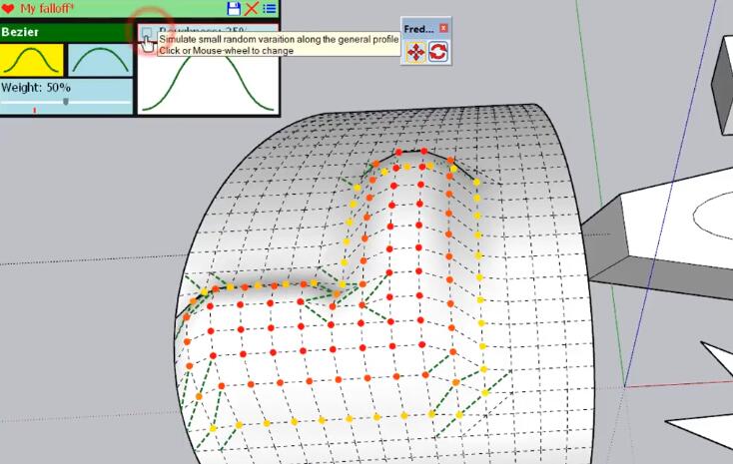Click the red heart favorite icon
This screenshot has height=464, width=733.
pos(8,9)
